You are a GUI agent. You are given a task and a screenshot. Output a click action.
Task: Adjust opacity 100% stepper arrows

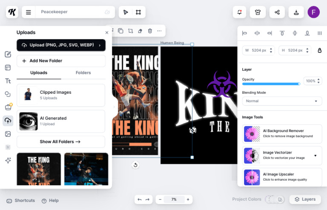[x=318, y=81]
